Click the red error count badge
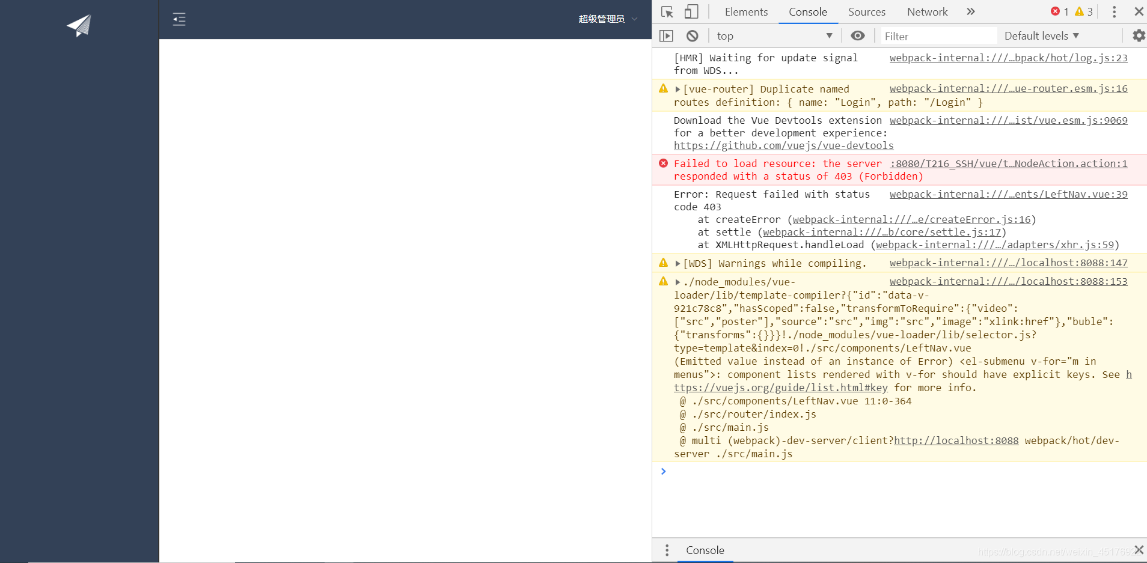Screen dimensions: 1147x563 [x=1059, y=11]
